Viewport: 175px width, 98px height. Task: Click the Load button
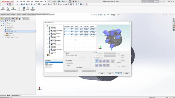click(x=102, y=73)
